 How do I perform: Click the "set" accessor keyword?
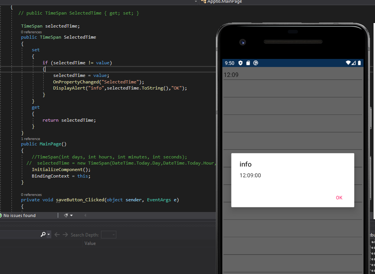(x=36, y=50)
